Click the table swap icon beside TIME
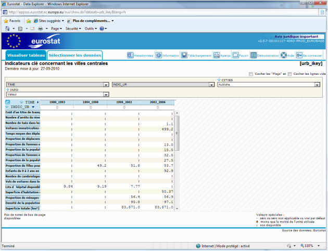This screenshot has width=328, height=251. tap(7, 102)
